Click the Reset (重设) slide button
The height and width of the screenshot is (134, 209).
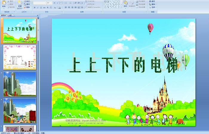27,4
